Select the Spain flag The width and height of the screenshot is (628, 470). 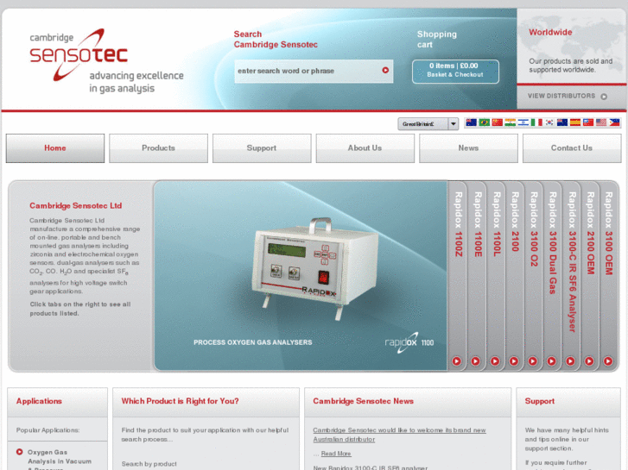(x=575, y=122)
